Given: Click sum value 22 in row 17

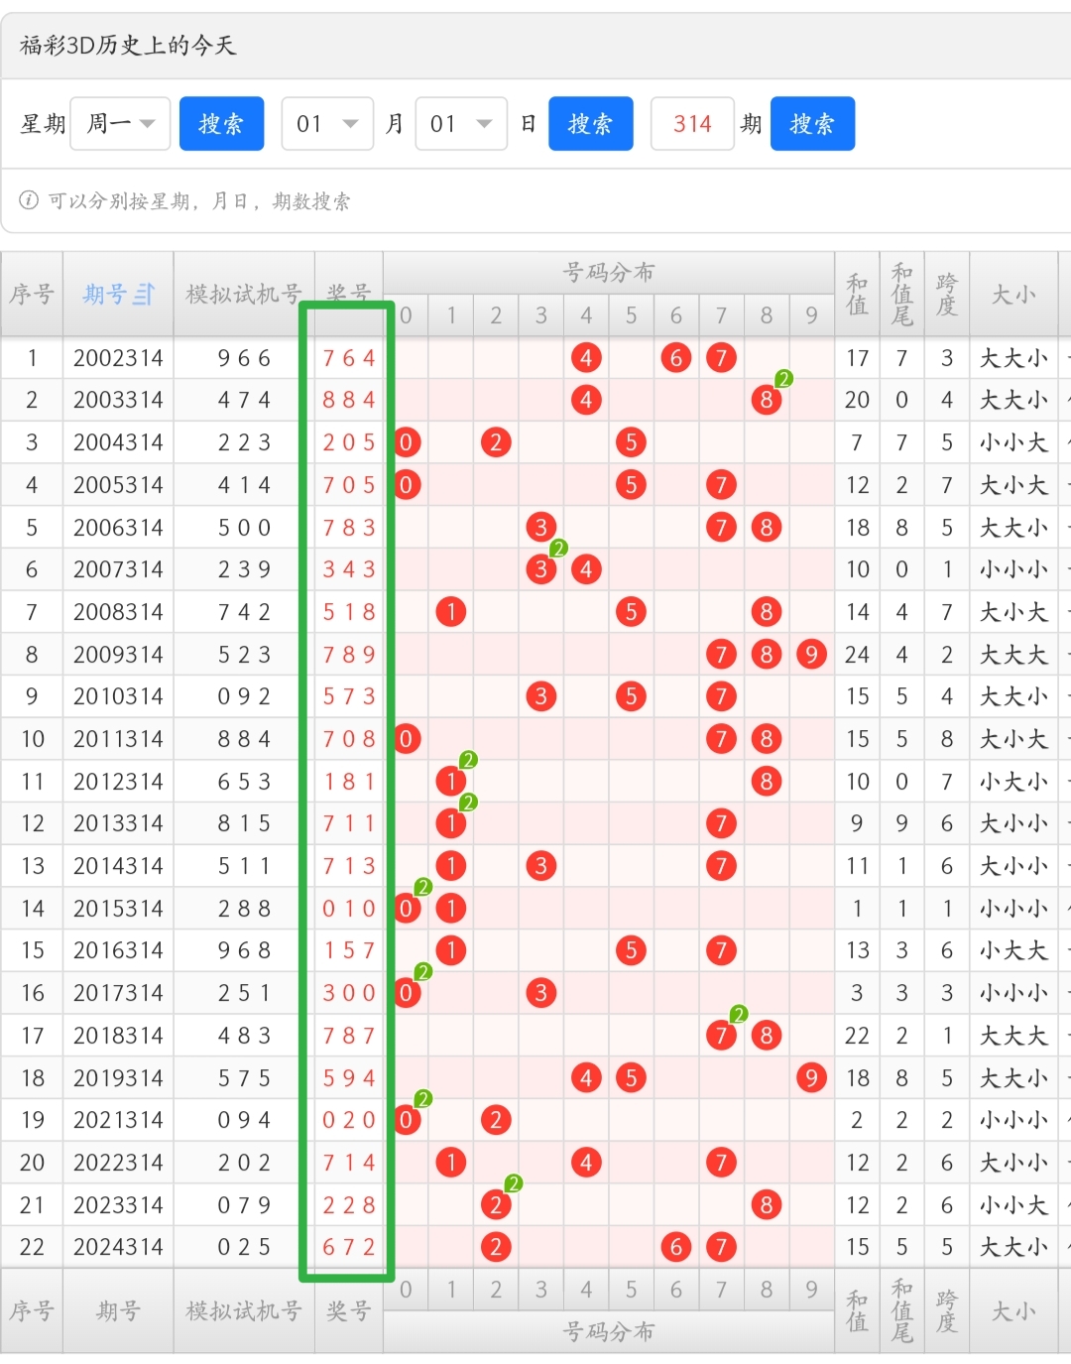Looking at the screenshot, I should click(x=857, y=1036).
